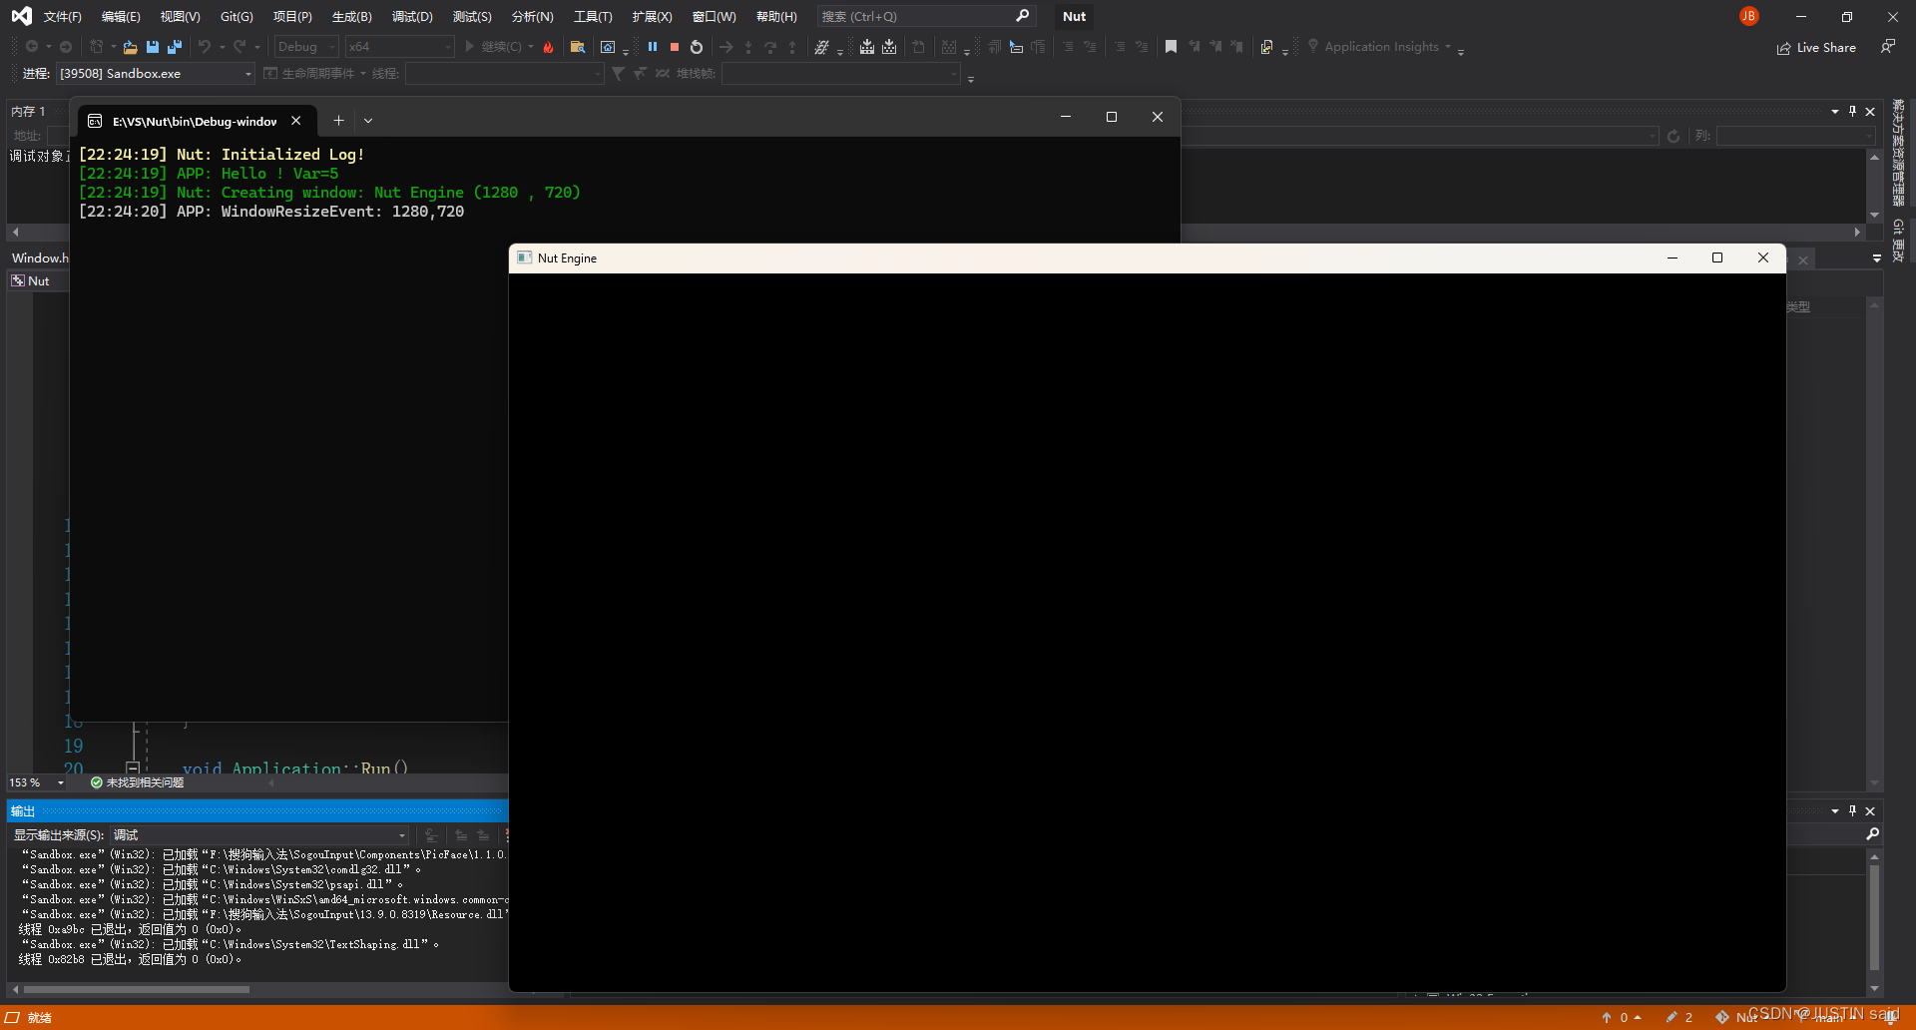Open file with folder icon in toolbar
The image size is (1916, 1030).
tap(130, 47)
